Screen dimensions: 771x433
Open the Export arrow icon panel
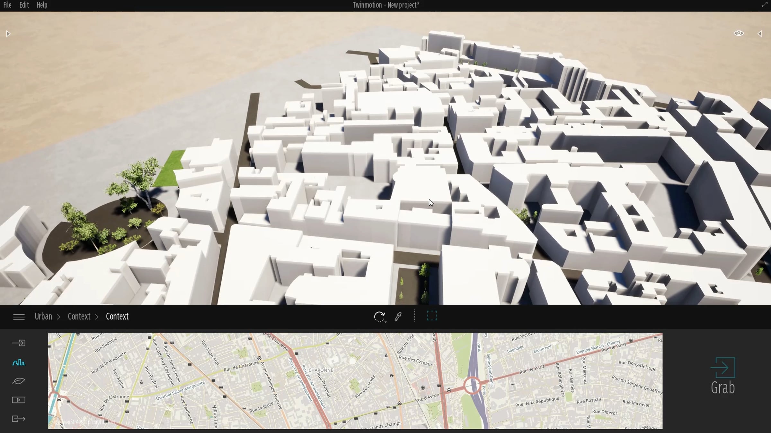[x=19, y=419]
